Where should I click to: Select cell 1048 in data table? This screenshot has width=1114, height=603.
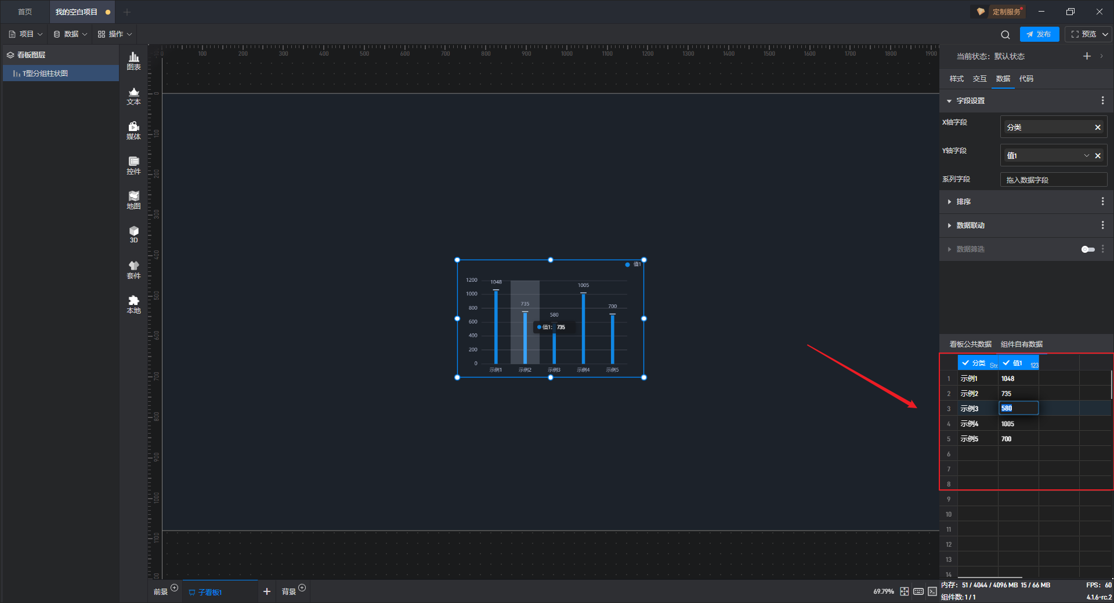pyautogui.click(x=1018, y=378)
